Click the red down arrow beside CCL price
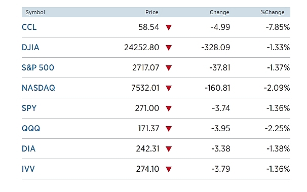307x192 pixels. coord(169,27)
